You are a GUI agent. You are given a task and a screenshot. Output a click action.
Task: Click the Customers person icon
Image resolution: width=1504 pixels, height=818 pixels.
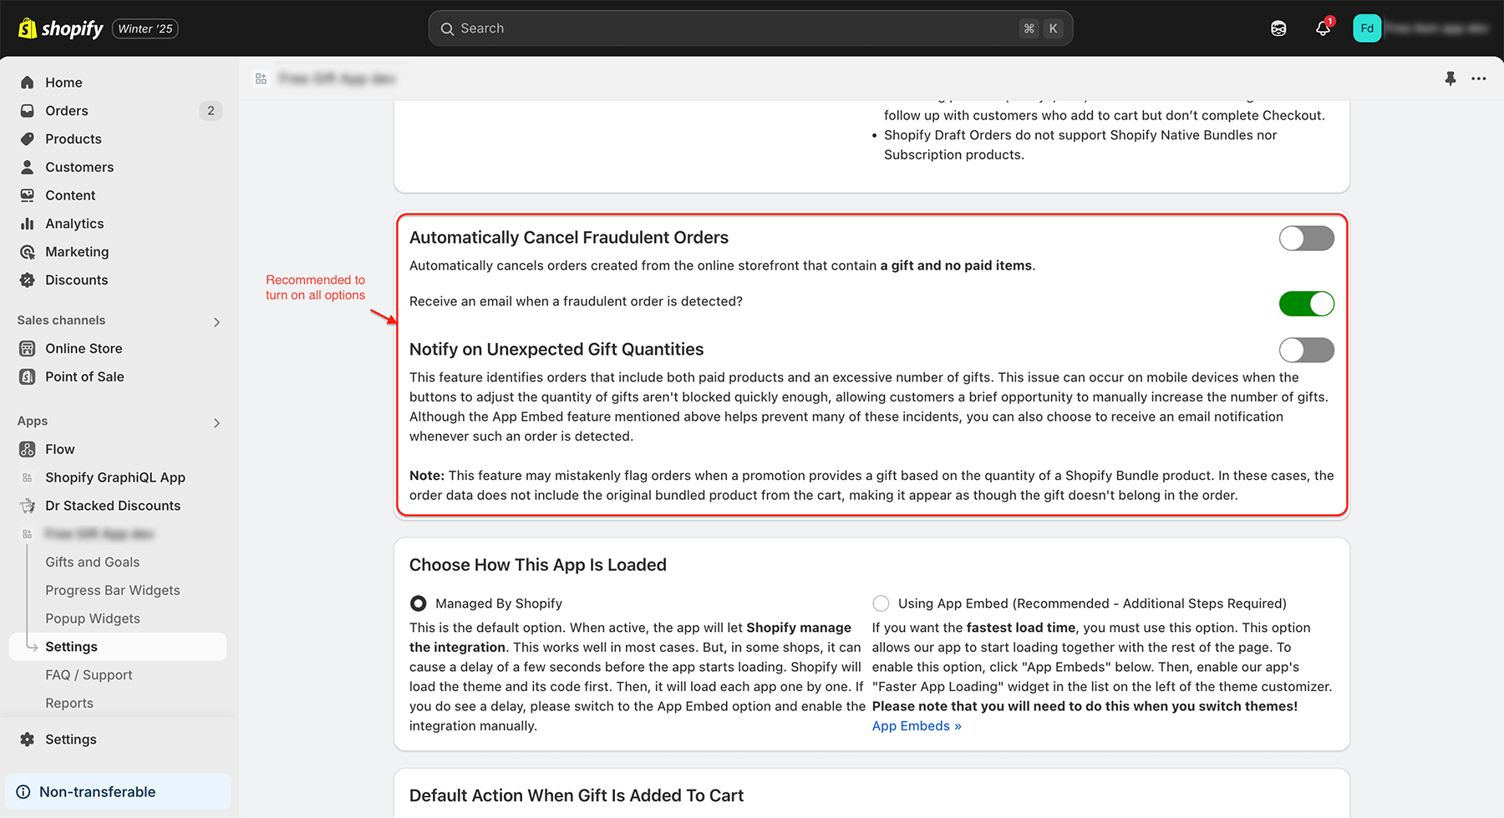[28, 167]
